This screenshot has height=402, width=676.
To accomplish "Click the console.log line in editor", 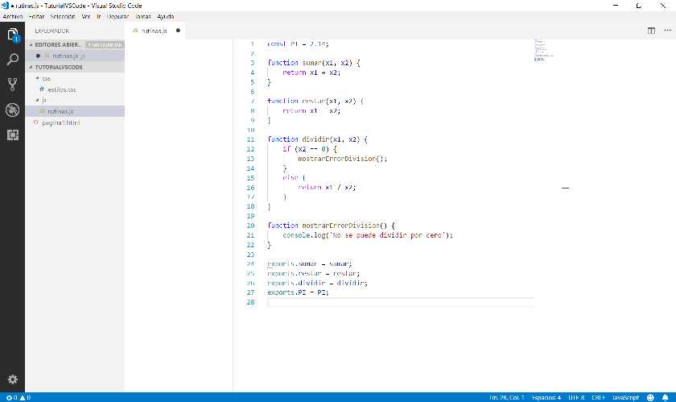I will (368, 235).
